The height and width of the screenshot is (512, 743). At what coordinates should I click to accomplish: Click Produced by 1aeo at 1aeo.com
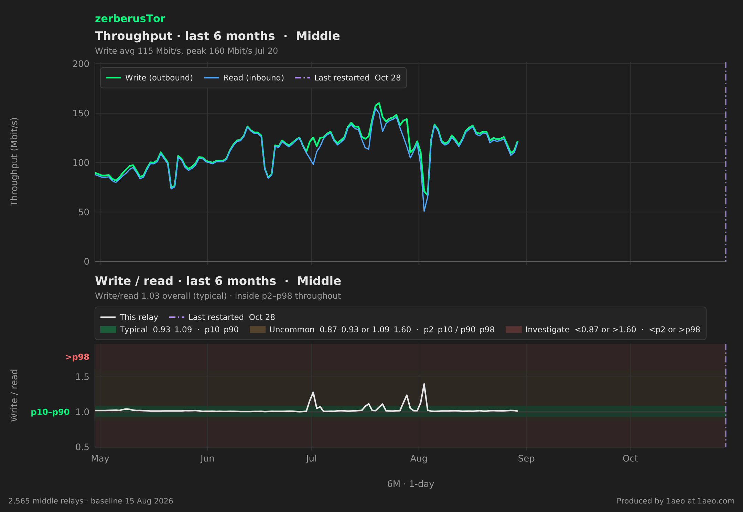[676, 501]
